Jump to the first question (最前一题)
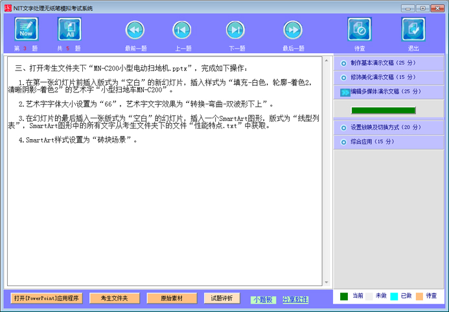449x312 pixels. (x=135, y=30)
